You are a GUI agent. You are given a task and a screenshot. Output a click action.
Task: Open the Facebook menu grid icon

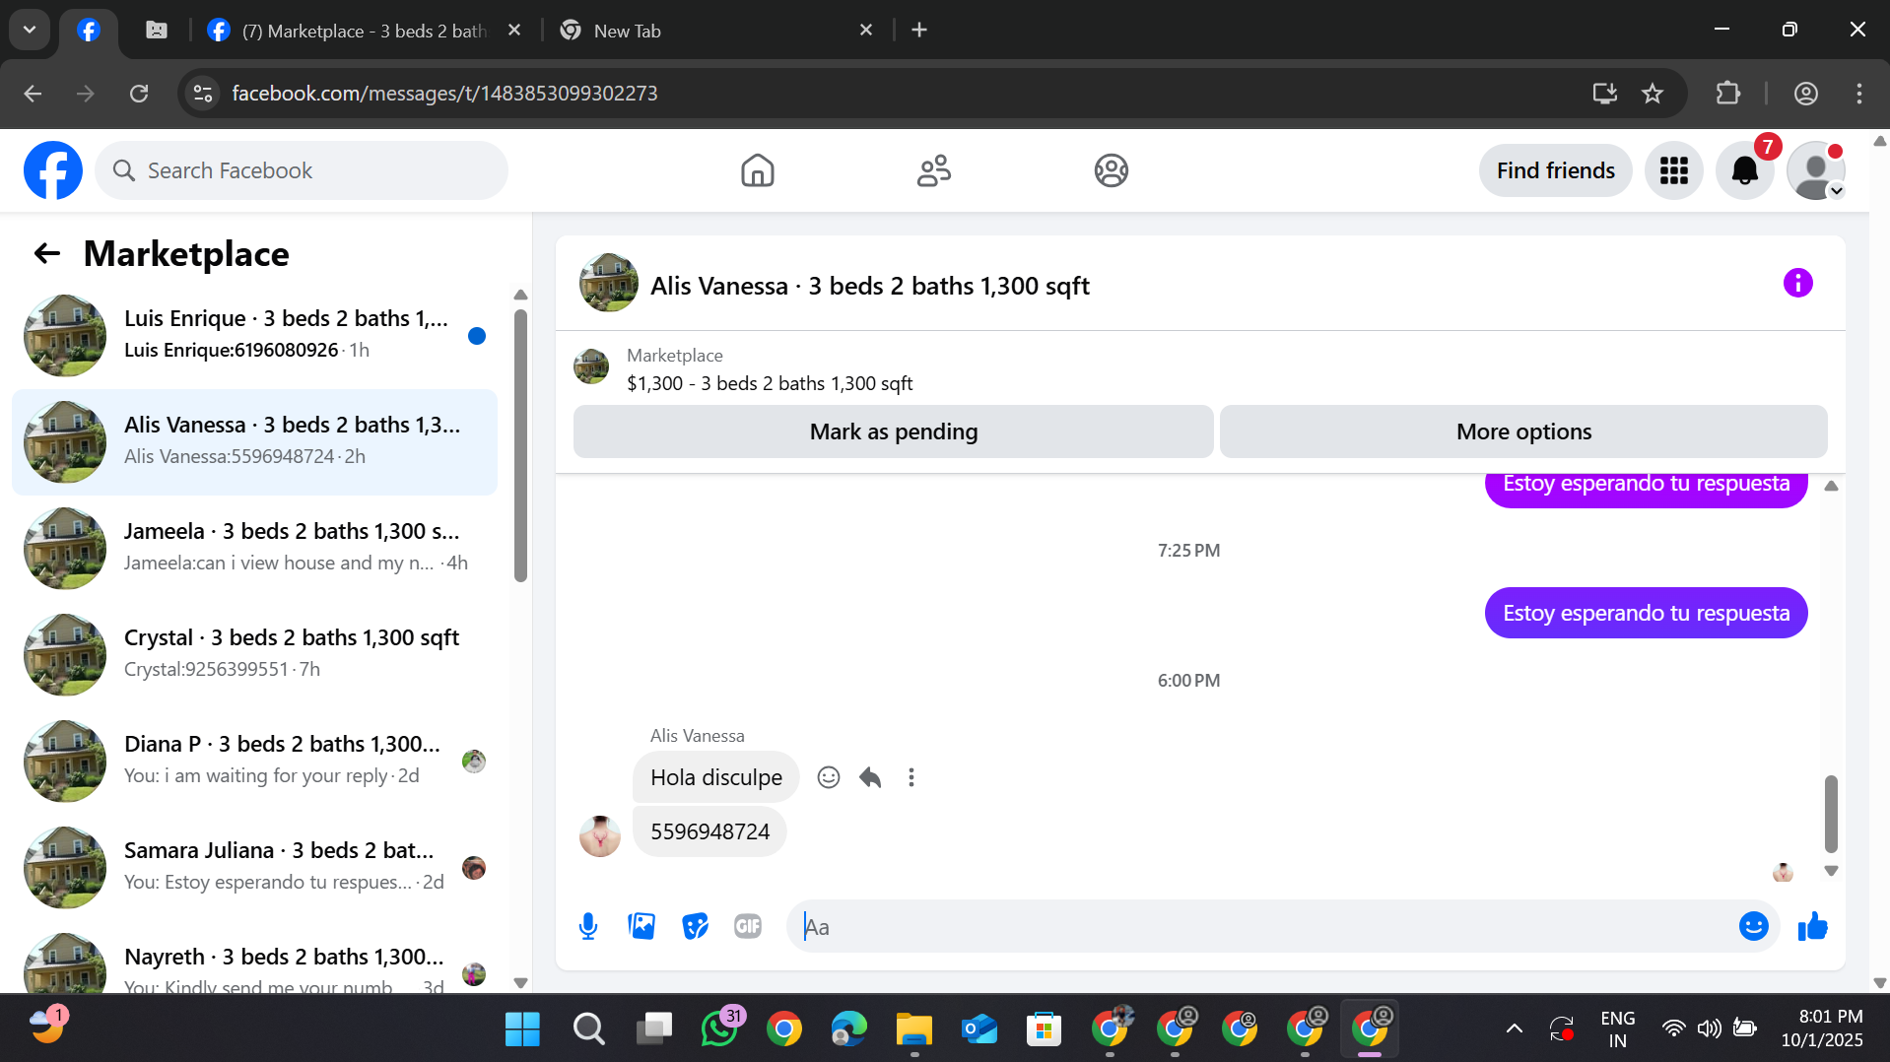1673,170
